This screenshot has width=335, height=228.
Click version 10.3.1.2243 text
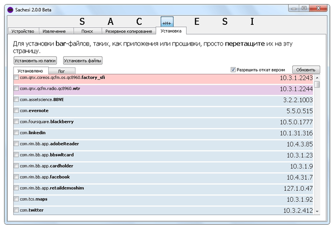point(296,78)
